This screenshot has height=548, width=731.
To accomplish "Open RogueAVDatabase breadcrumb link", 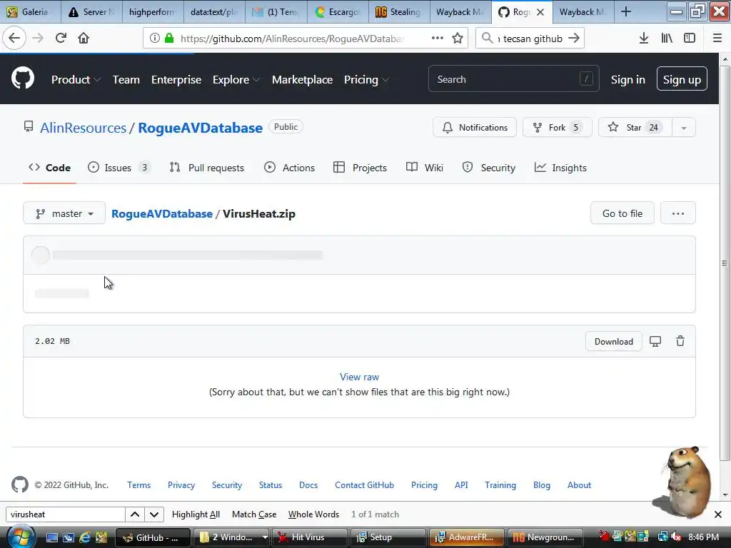I will [x=162, y=213].
